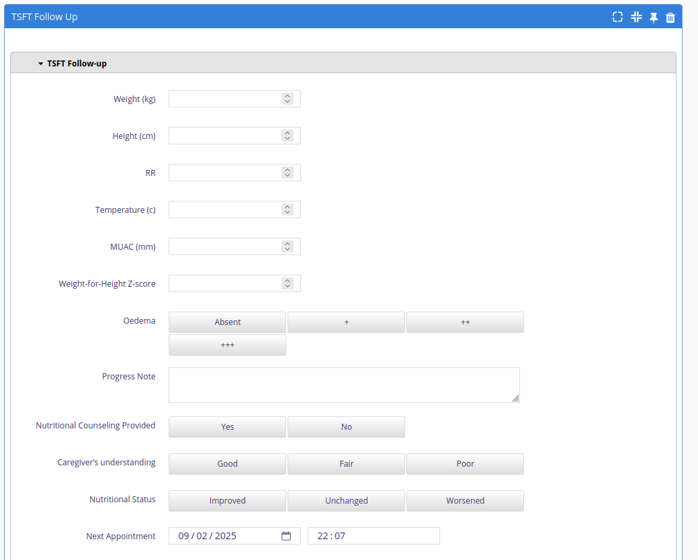Click the fullscreen expand icon in header
This screenshot has width=698, height=560.
(617, 17)
